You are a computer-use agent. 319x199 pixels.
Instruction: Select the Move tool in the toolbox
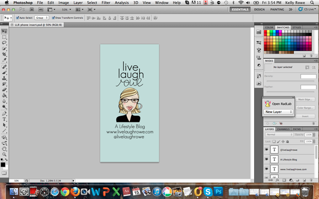point(4,31)
